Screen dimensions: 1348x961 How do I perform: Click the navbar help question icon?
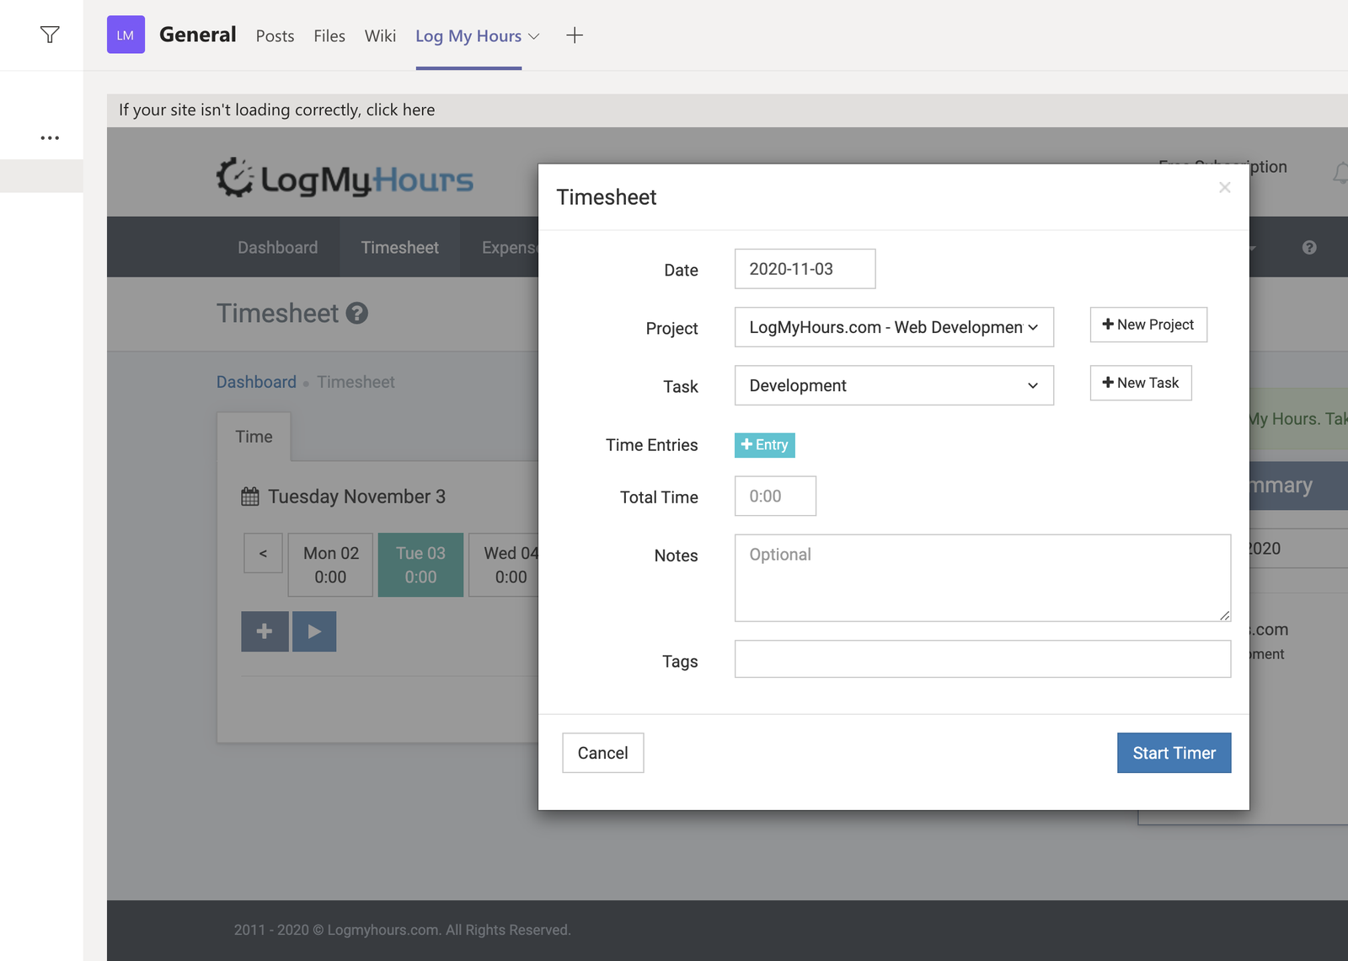click(1308, 247)
